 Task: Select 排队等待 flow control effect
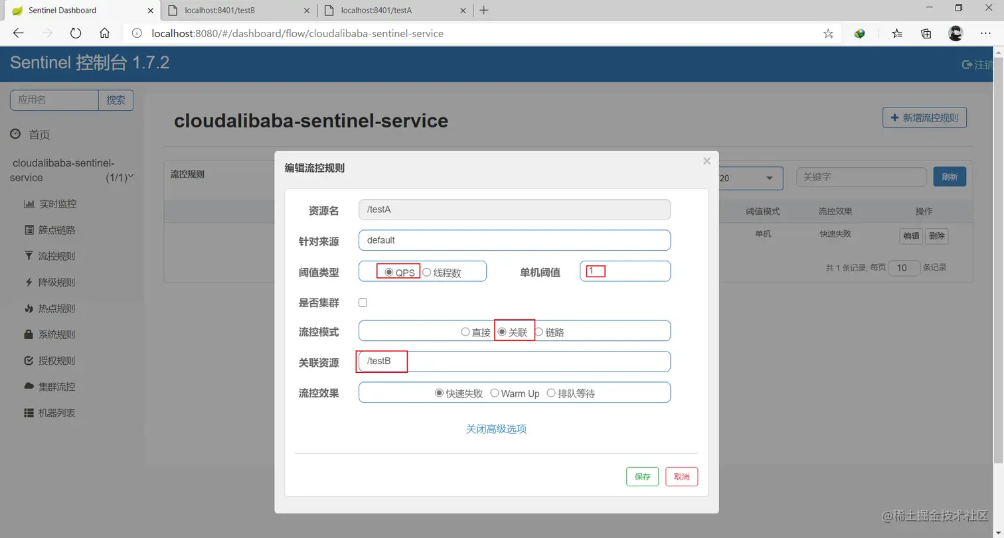coord(551,393)
